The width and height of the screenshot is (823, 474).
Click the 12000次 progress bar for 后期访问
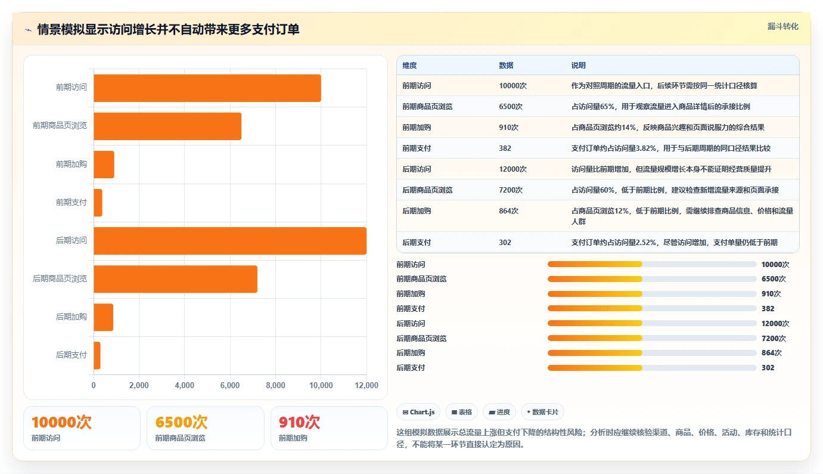[652, 324]
